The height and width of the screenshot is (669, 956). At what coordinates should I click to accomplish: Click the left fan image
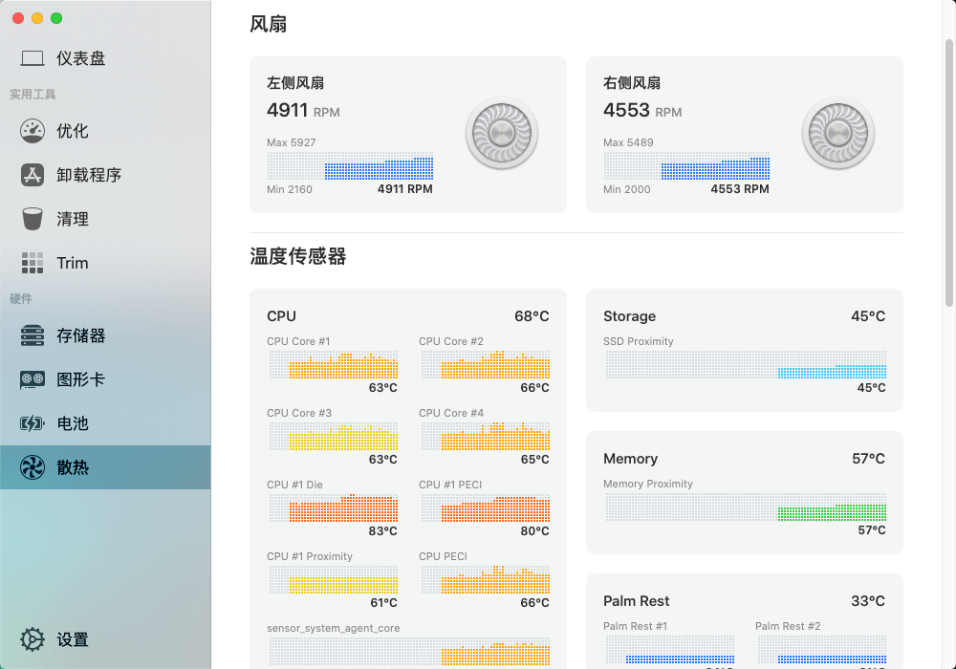(502, 134)
